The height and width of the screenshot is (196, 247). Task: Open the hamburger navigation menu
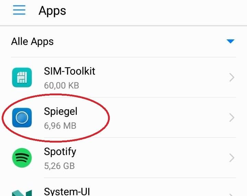(x=19, y=10)
